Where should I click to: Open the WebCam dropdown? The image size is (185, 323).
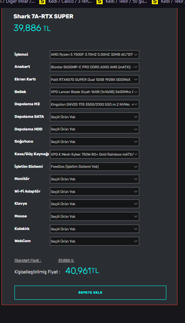tap(94, 241)
